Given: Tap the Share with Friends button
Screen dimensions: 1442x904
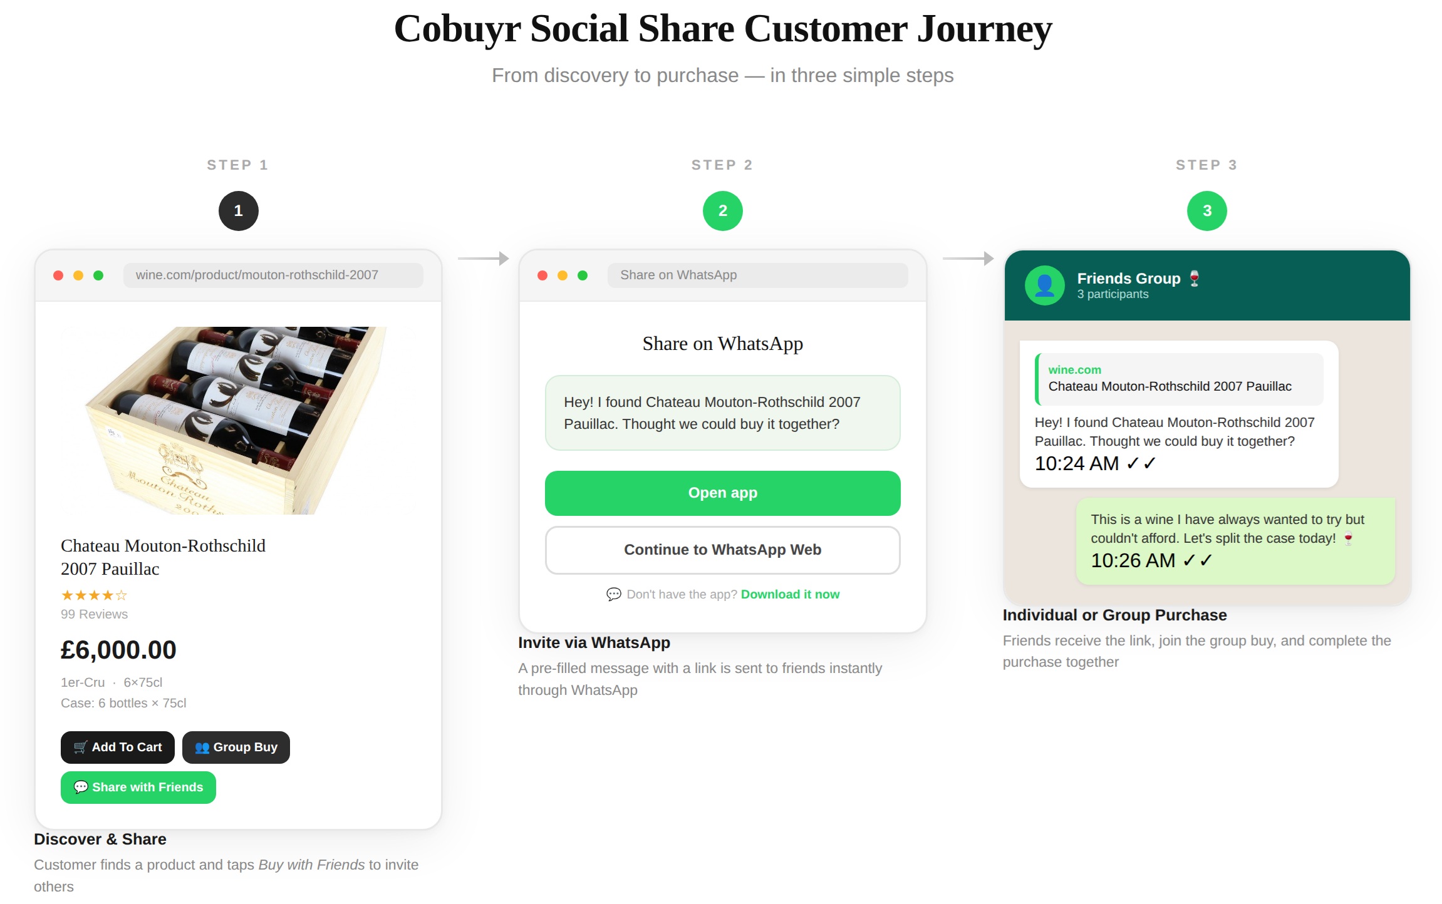Looking at the screenshot, I should tap(138, 788).
